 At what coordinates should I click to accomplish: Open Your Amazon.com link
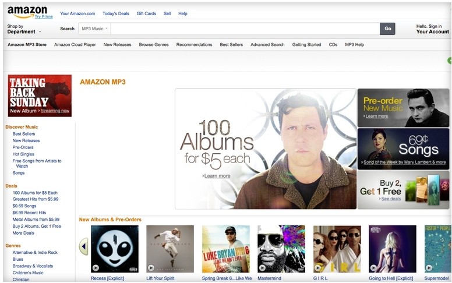pyautogui.click(x=77, y=13)
